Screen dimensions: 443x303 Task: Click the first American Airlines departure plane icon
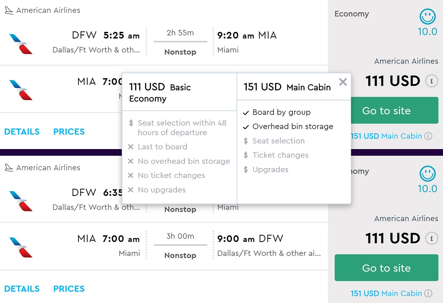coord(9,10)
